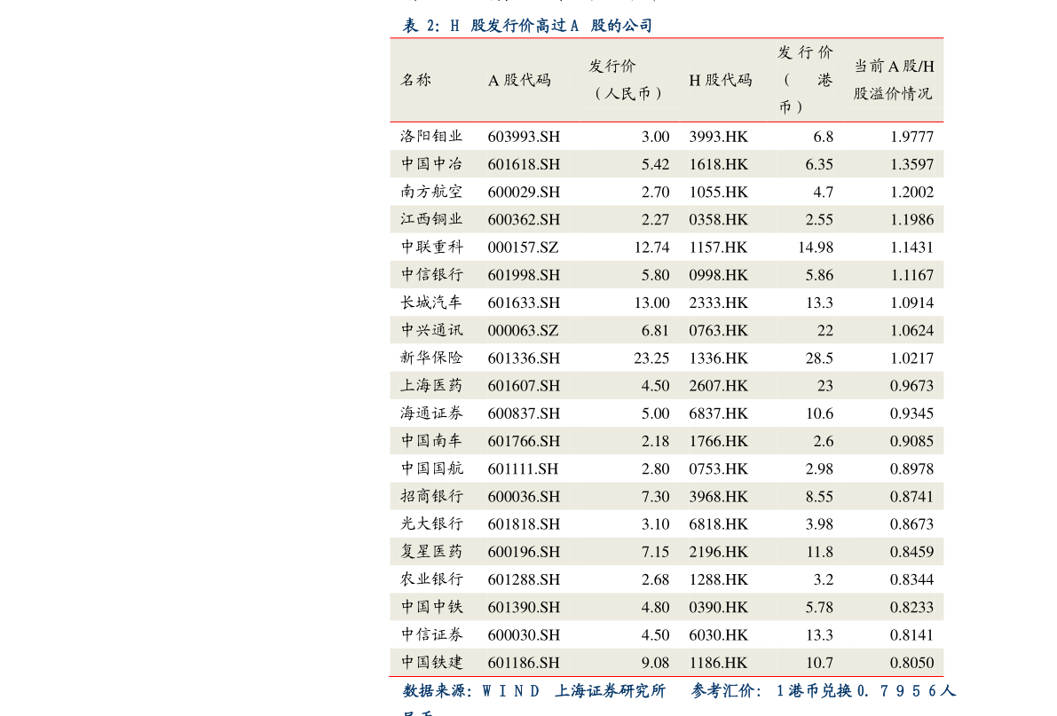Screen dimensions: 1057x716
Task: Select the 招商银行 company name
Action: pos(431,496)
